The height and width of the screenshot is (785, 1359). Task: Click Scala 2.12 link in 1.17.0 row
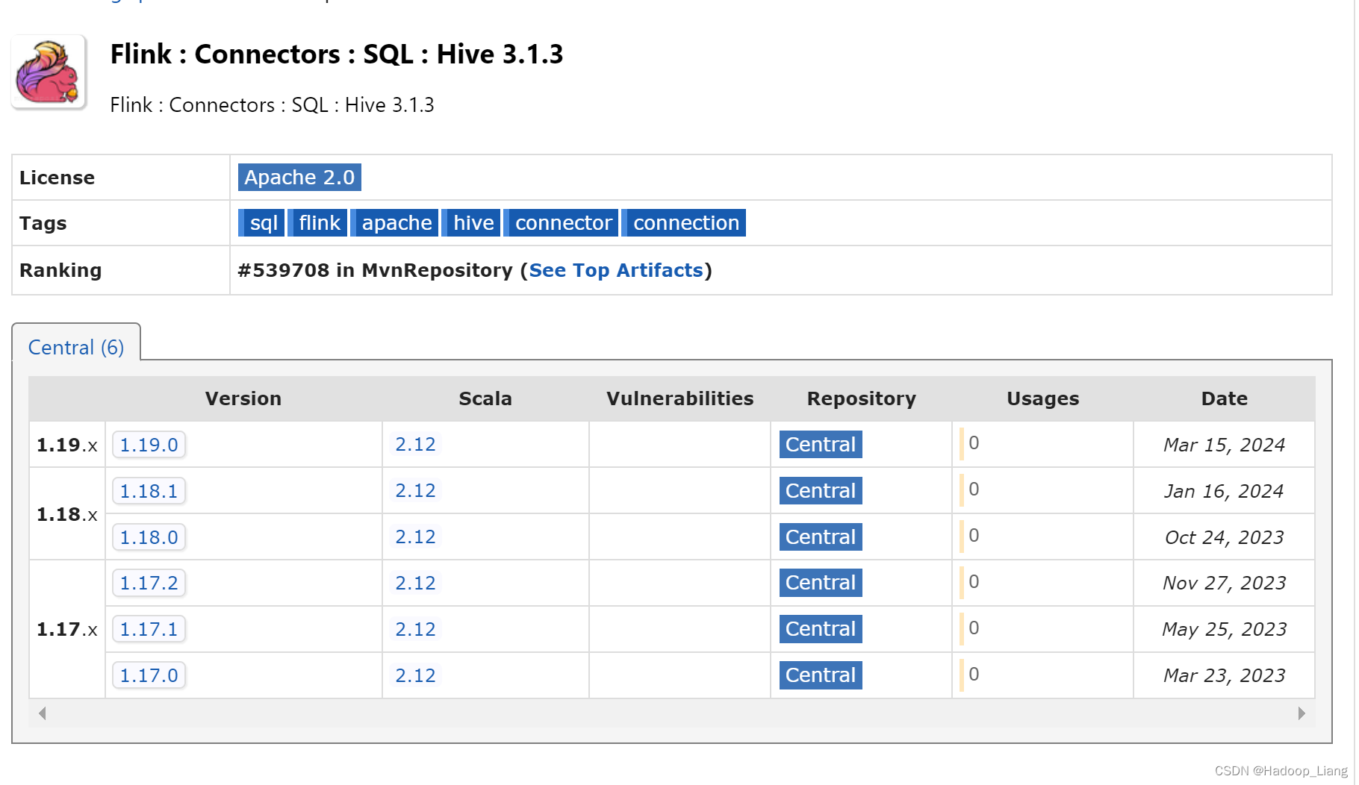(415, 675)
